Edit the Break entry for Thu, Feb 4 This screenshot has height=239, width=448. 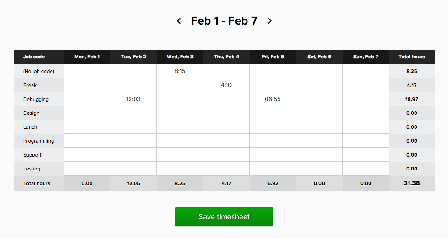226,85
